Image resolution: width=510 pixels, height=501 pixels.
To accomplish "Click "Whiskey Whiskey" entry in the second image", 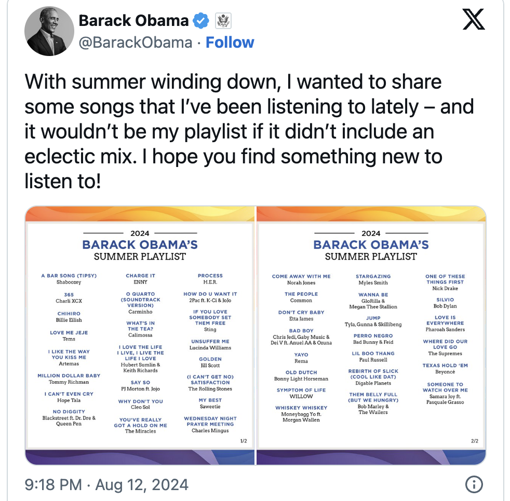I will (301, 408).
